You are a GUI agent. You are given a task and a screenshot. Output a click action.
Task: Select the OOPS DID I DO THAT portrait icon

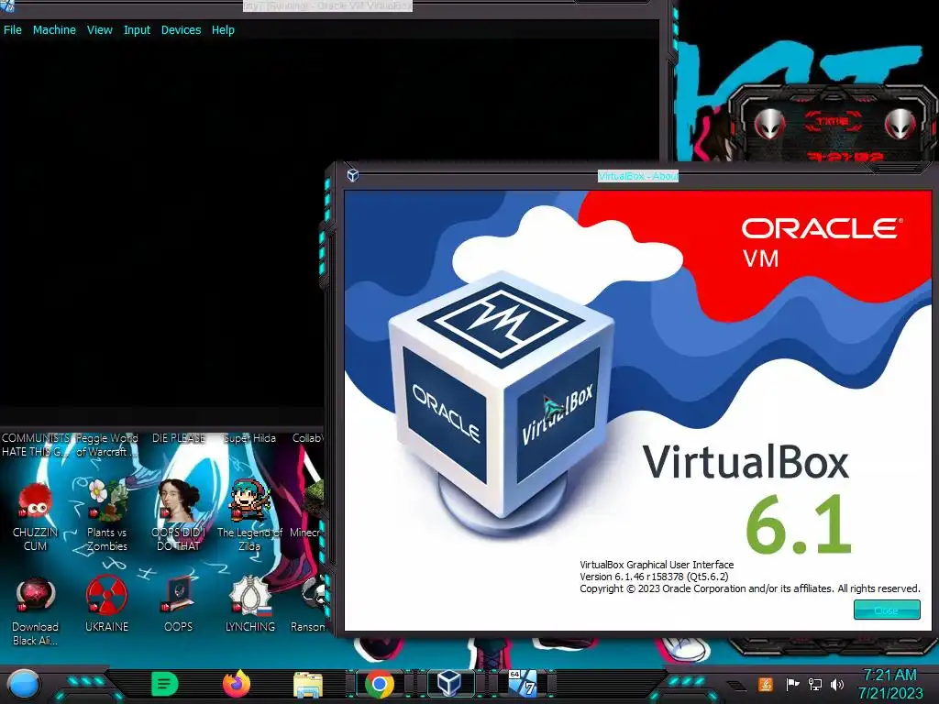(x=179, y=515)
